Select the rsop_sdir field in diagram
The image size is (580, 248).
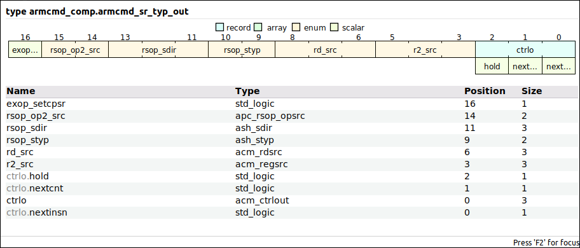pos(158,50)
